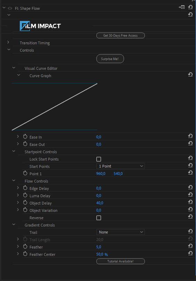The height and width of the screenshot is (281, 196).
Task: Enable keyframing stopwatch for Object Delay
Action: [25, 203]
